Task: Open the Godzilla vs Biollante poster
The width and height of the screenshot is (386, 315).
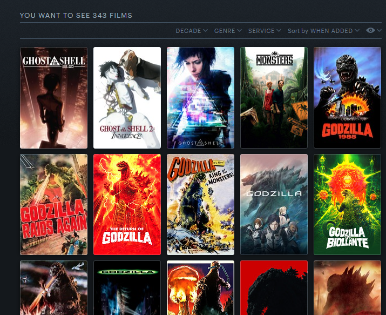Action: click(347, 204)
